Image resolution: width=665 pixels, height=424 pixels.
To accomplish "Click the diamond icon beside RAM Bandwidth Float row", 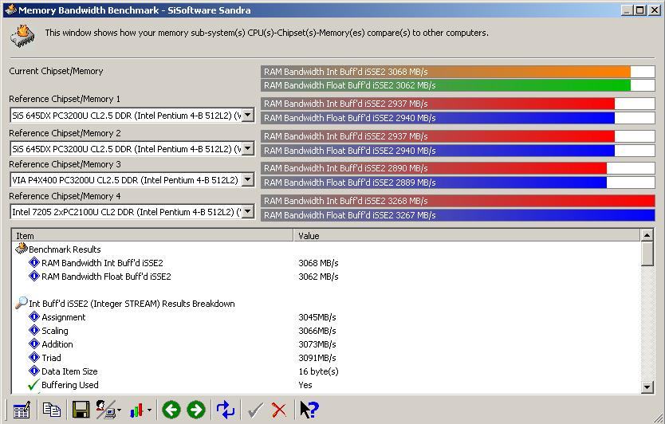I will click(34, 276).
